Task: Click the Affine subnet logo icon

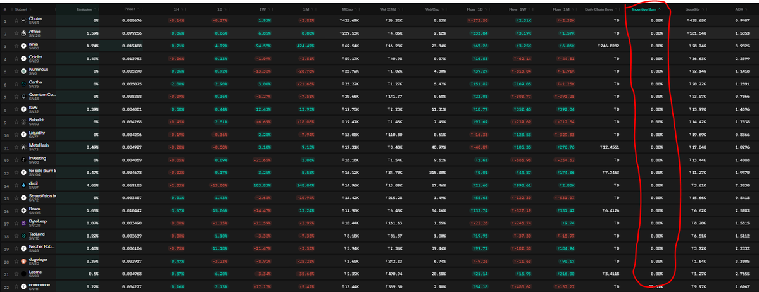Action: click(x=23, y=33)
